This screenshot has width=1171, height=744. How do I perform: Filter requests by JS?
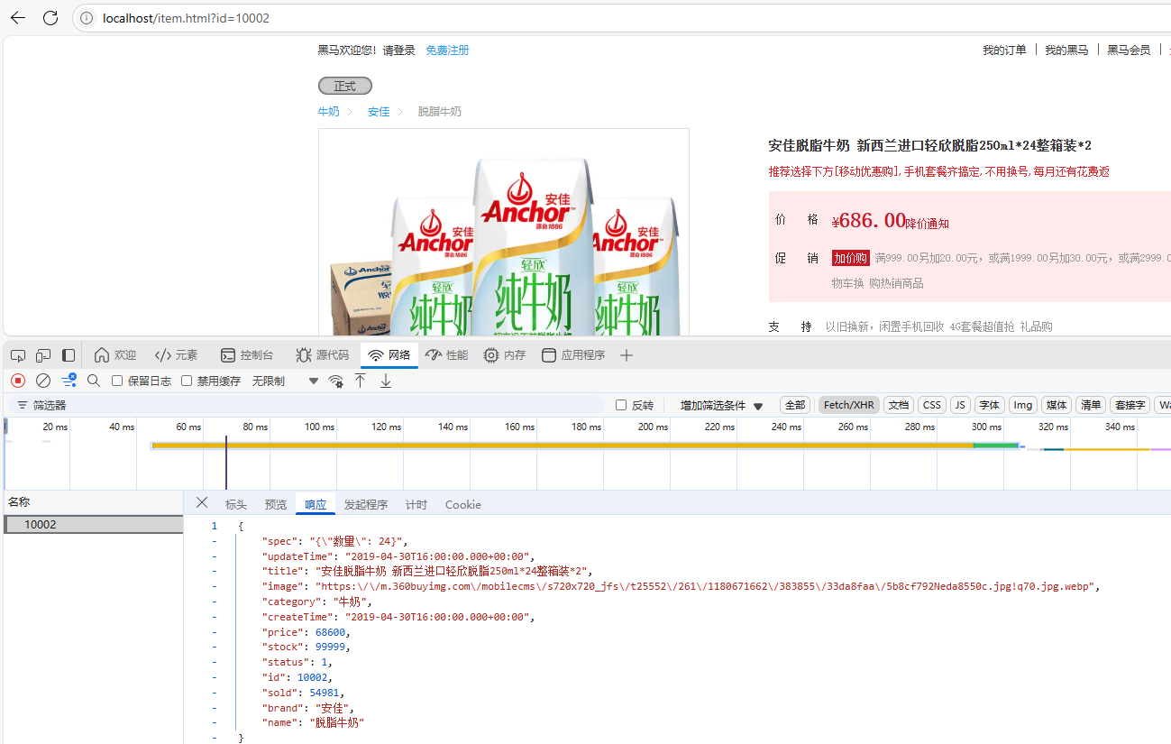coord(961,406)
